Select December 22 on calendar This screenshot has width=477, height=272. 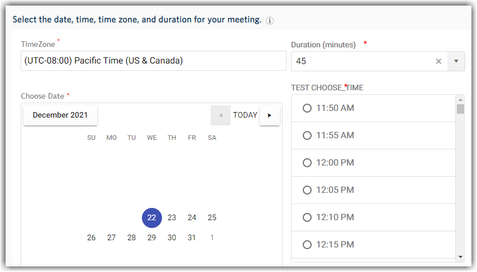[152, 218]
